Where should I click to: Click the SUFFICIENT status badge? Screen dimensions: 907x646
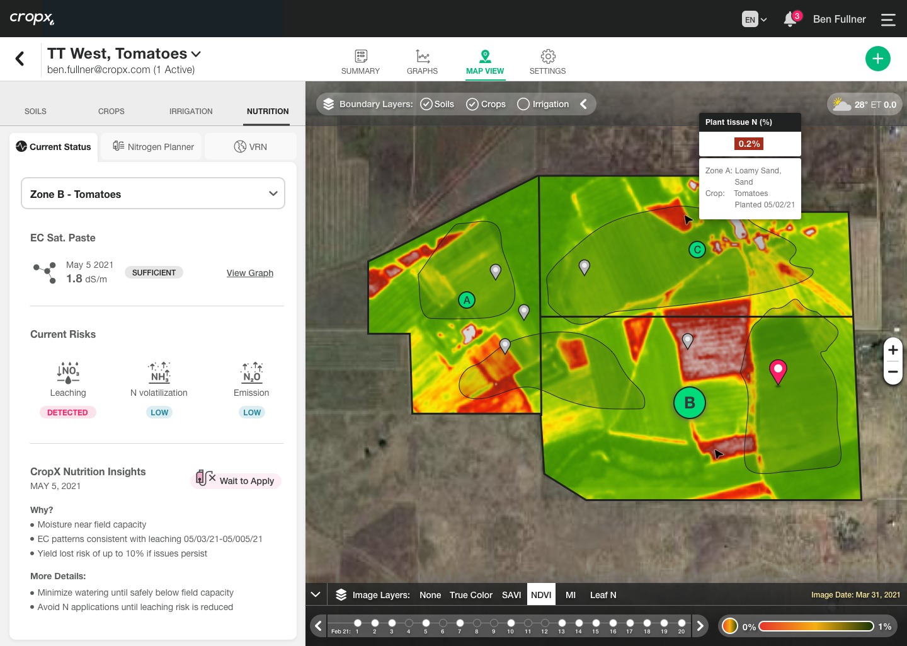tap(154, 272)
